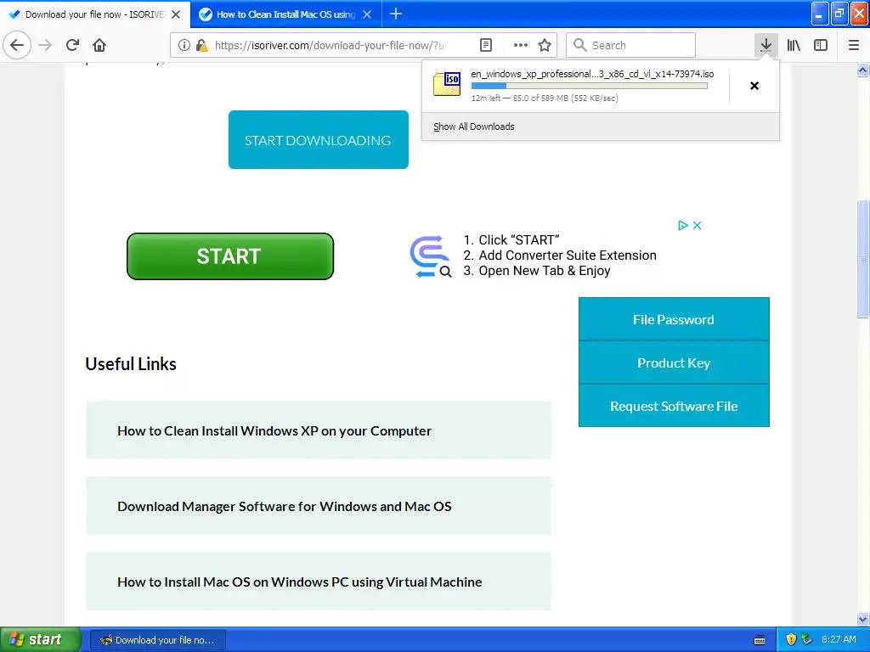Close the ISORIVER download tab
The image size is (870, 652).
tap(176, 14)
